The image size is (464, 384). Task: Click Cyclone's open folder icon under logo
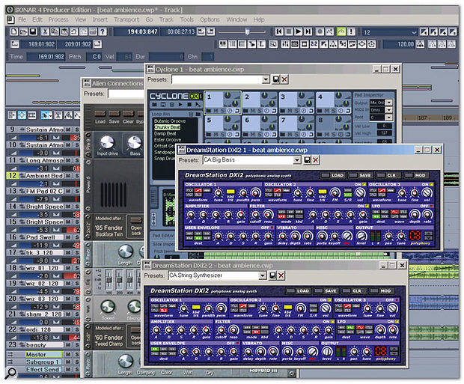(x=154, y=105)
